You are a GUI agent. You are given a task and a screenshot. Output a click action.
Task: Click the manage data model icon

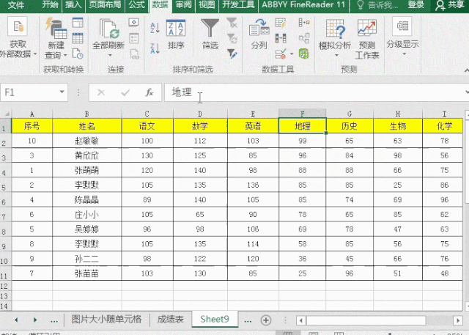304,54
